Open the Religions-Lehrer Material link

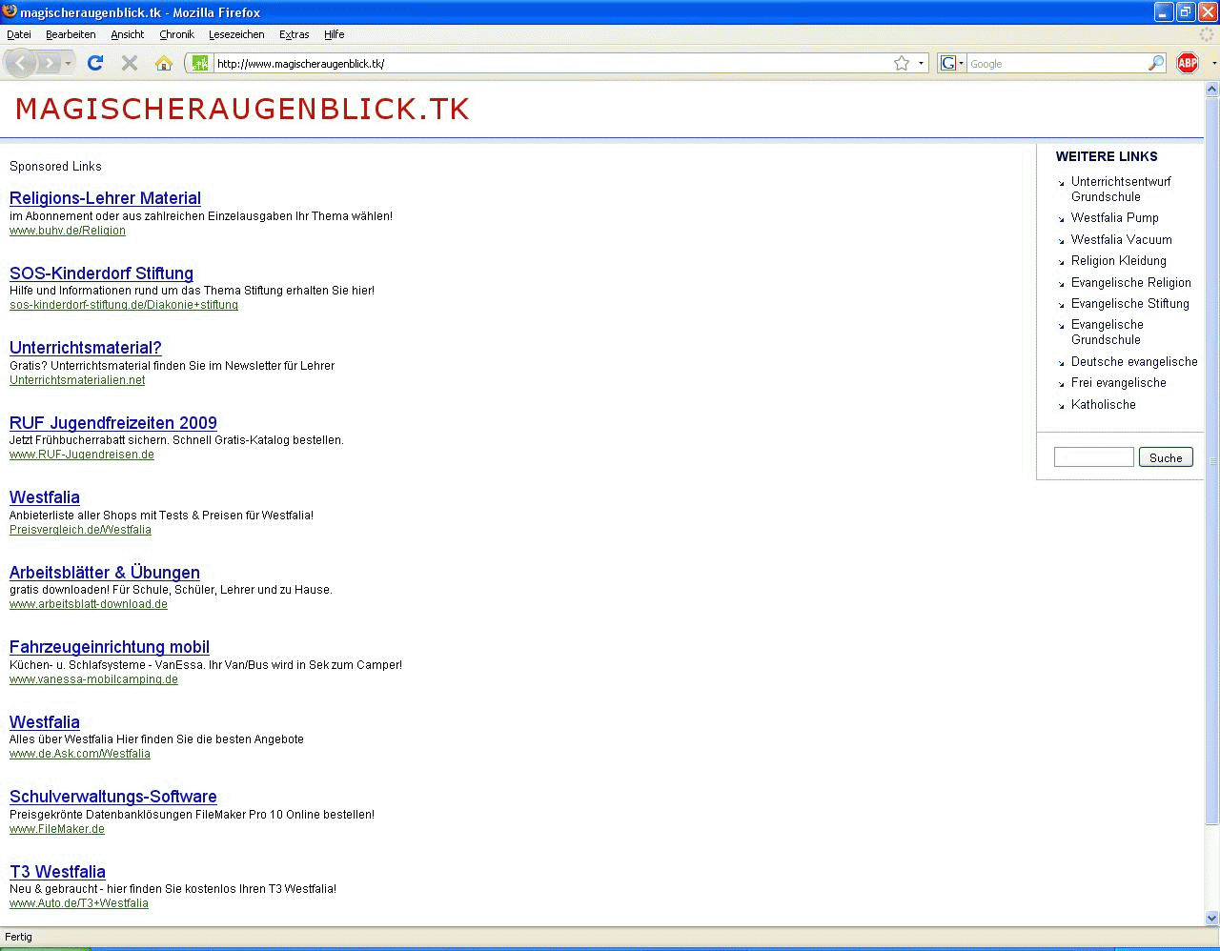[x=105, y=198]
